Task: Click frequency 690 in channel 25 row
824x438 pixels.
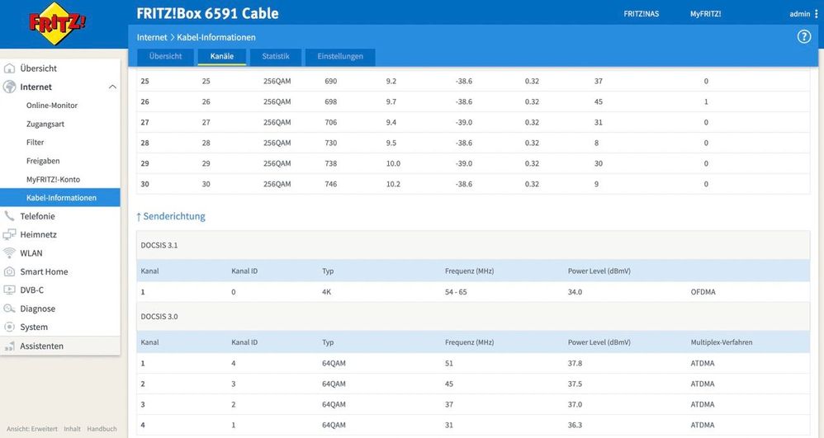Action: pyautogui.click(x=330, y=82)
